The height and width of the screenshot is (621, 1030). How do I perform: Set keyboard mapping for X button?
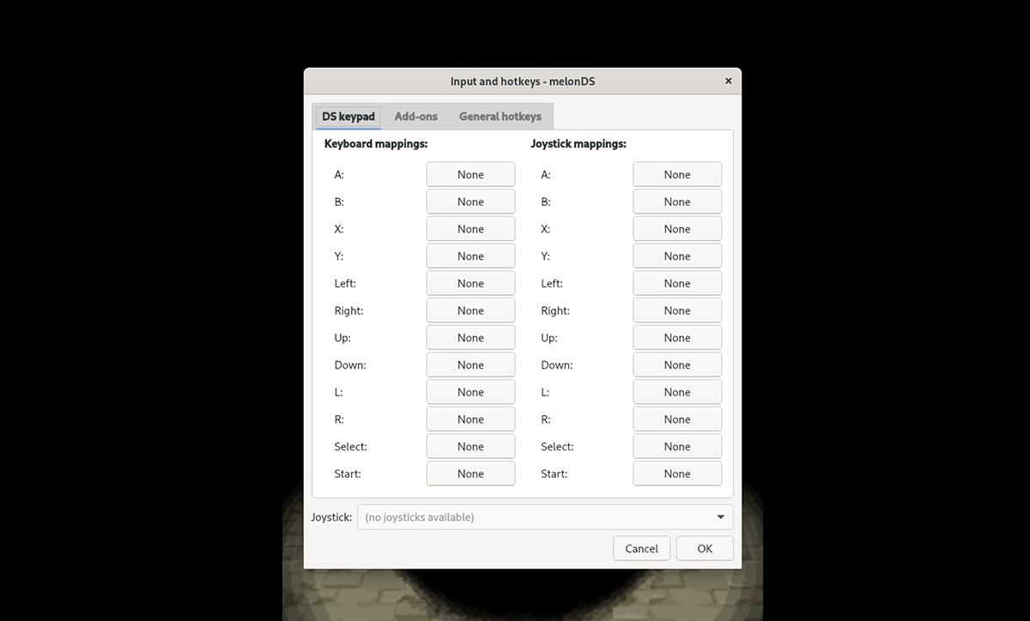tap(470, 229)
